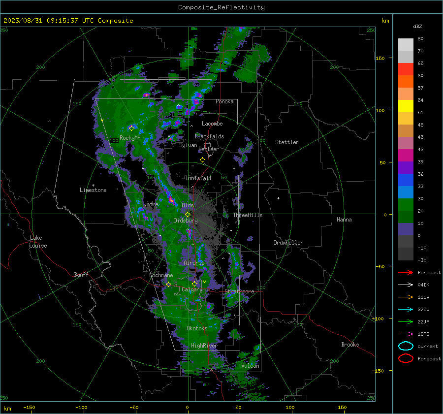Click the white 04DK arrow in legend
443x414 pixels.
[406, 285]
